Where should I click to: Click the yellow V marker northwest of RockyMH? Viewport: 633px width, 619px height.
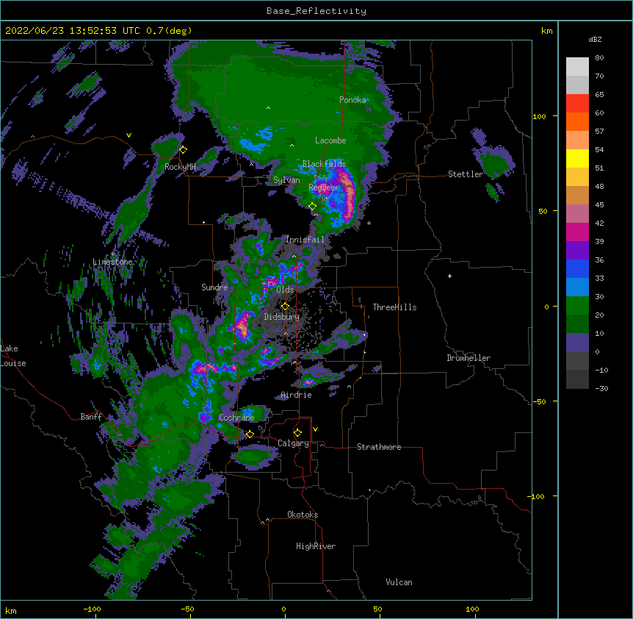(129, 135)
